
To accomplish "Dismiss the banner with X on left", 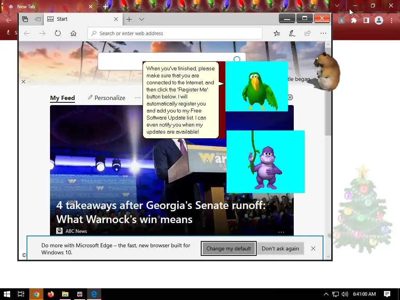I will (23, 82).
